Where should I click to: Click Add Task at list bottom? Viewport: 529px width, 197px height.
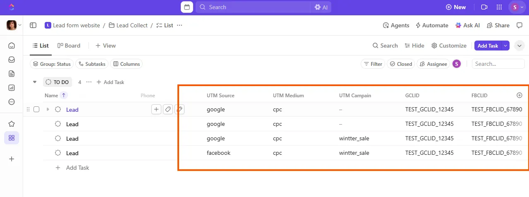click(72, 168)
